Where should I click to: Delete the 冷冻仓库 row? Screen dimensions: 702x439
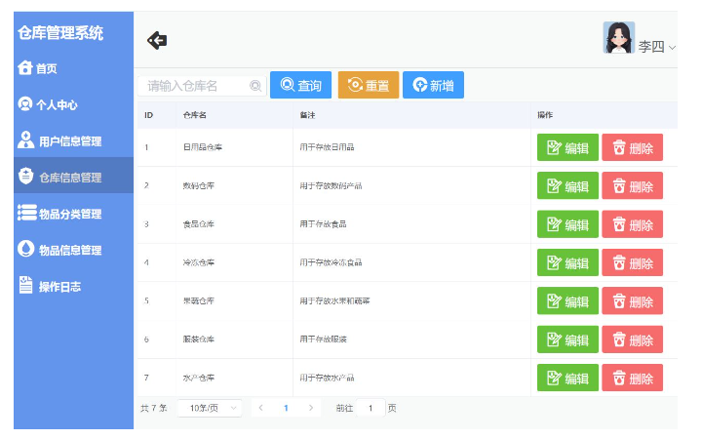point(632,262)
